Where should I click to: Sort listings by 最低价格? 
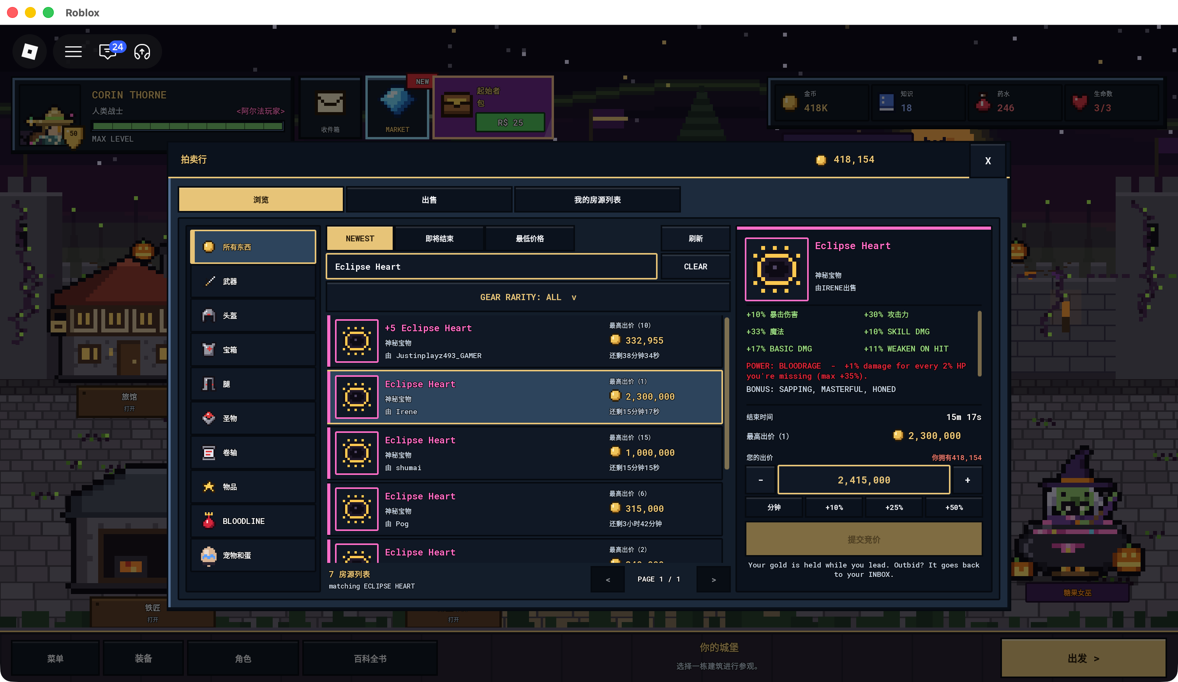[x=530, y=239]
